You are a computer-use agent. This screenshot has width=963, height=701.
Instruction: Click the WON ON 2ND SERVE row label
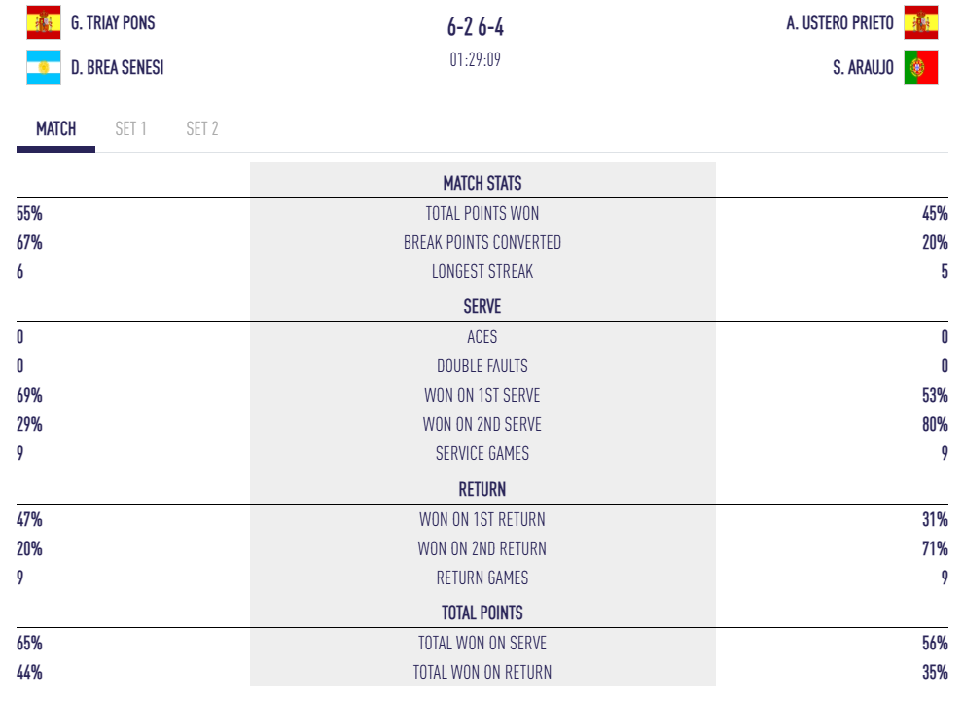(482, 424)
